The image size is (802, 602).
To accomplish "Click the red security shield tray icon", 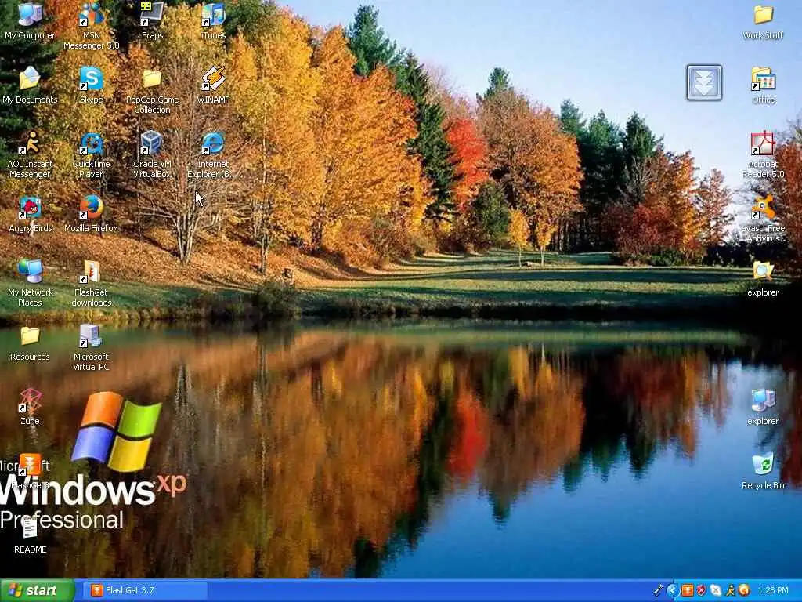I will pyautogui.click(x=702, y=590).
